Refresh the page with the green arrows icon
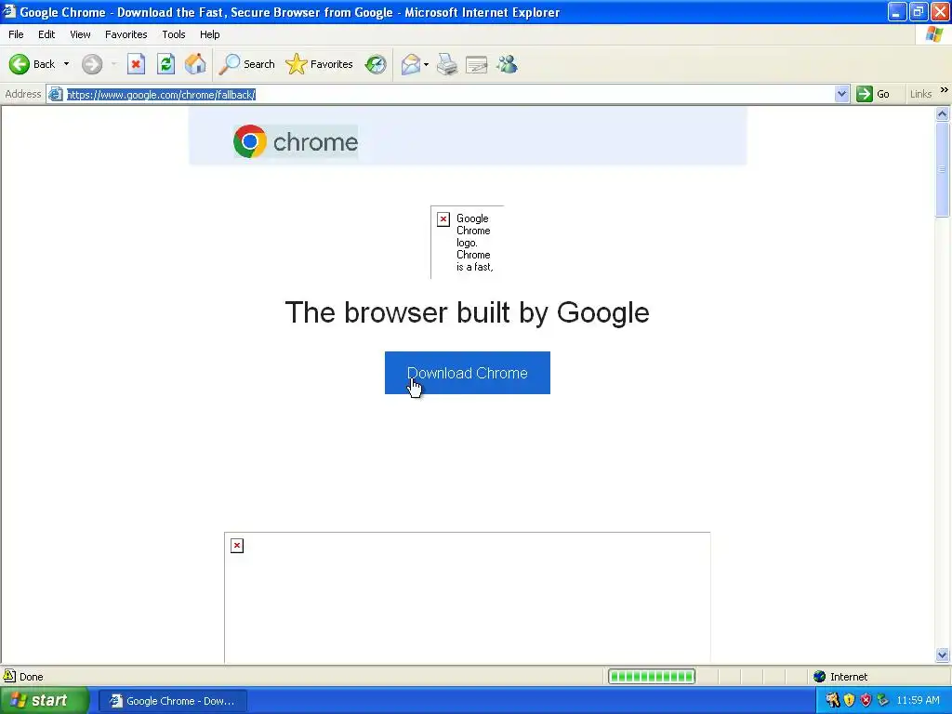 click(165, 64)
